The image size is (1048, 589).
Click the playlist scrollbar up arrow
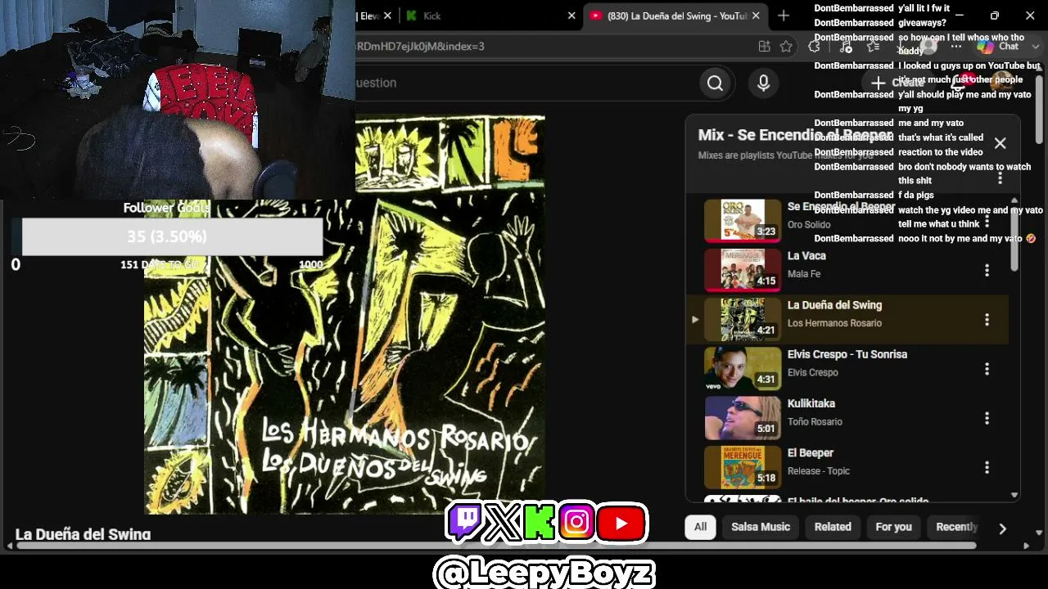click(x=1014, y=201)
